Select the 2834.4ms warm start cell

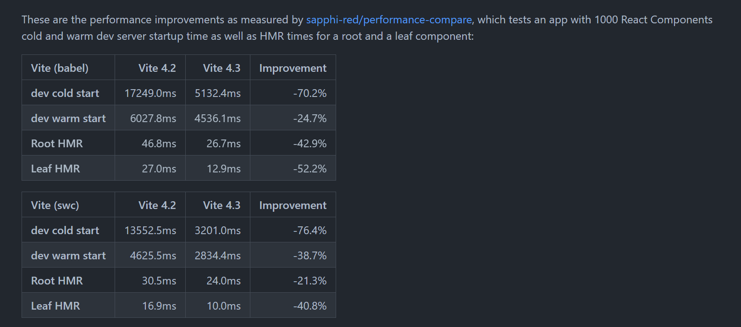coord(217,256)
